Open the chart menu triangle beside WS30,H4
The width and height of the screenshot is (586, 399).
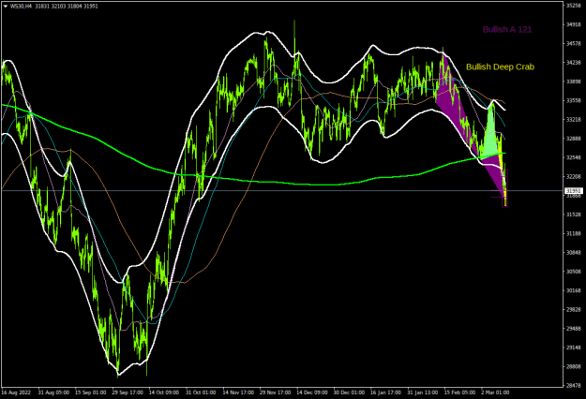point(6,6)
